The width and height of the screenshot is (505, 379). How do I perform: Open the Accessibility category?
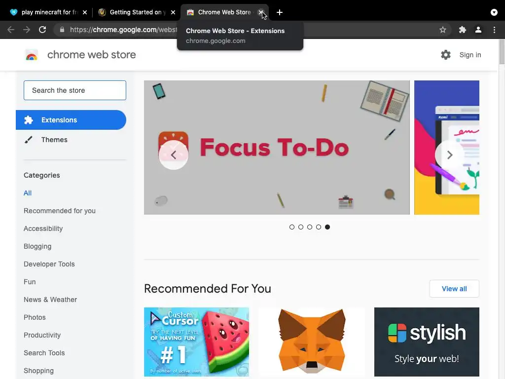[x=43, y=228]
